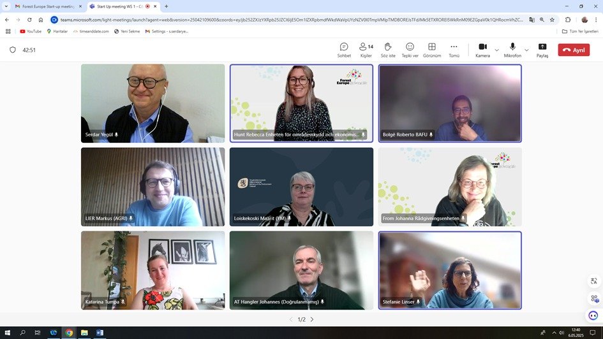This screenshot has height=339, width=603.
Task: Open Tümü more options menu
Action: 454,50
